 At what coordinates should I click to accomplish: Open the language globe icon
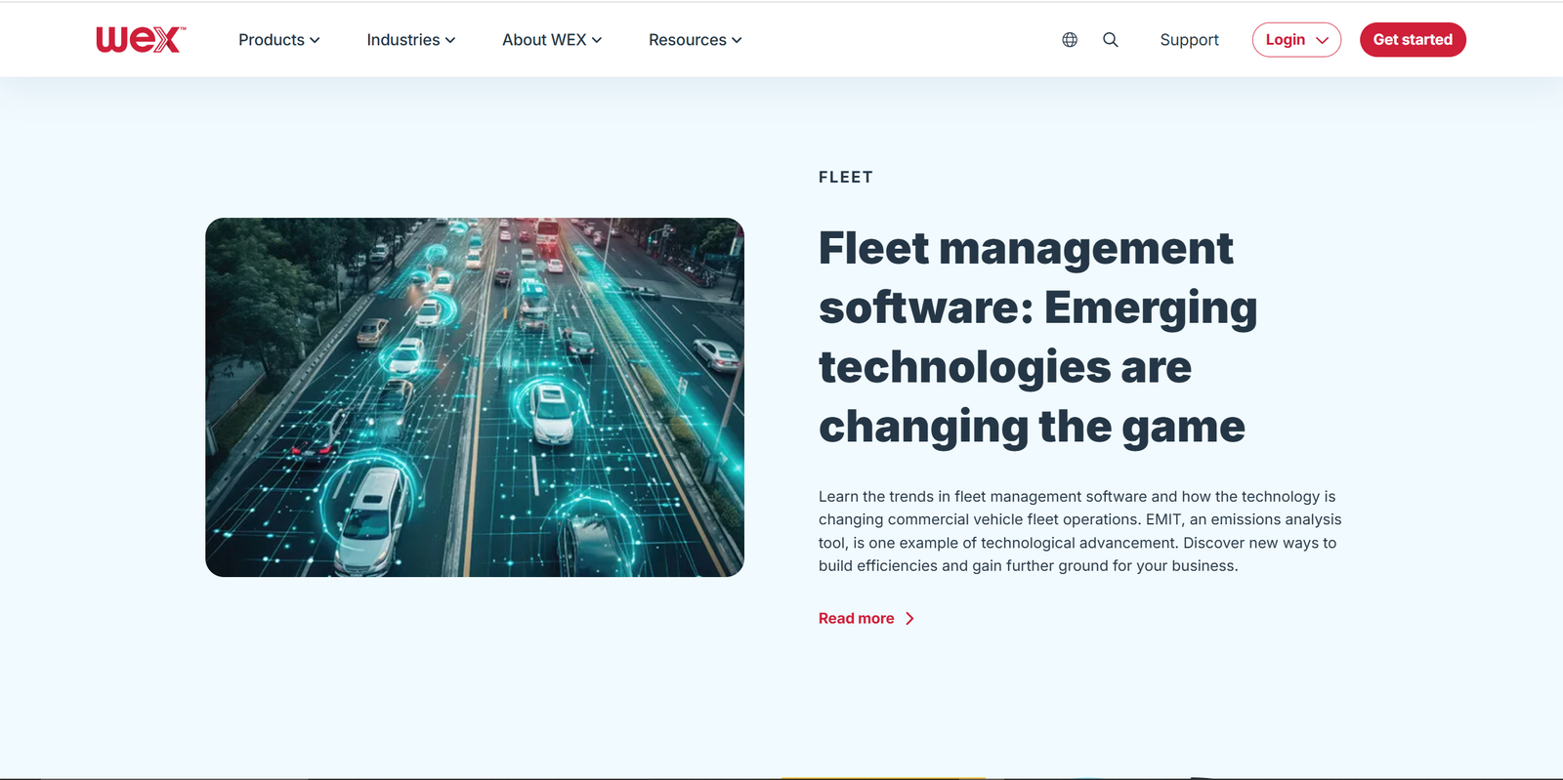1070,40
